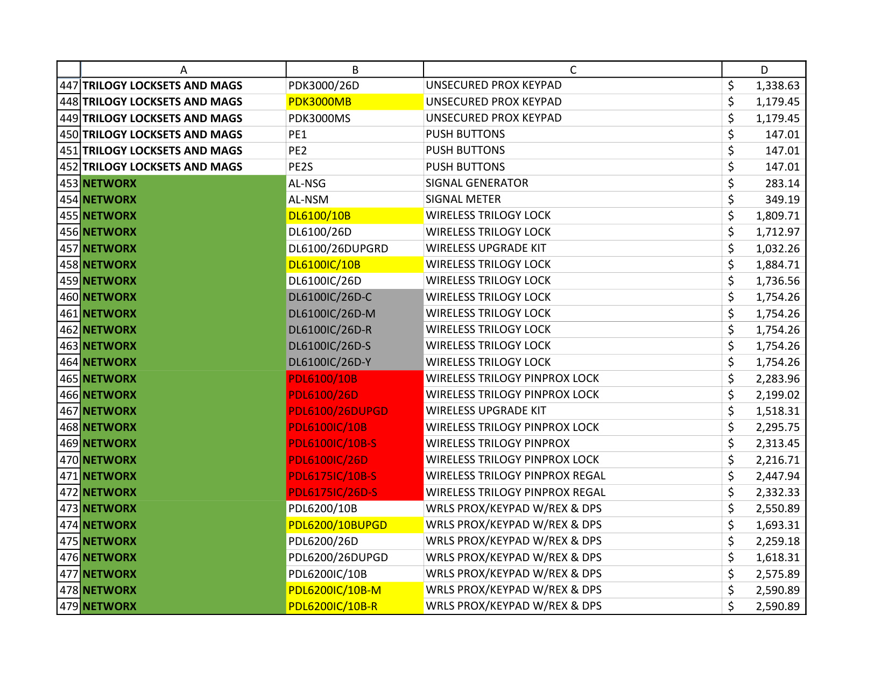
Task: Click cell PE2S in column B
Action: coord(355,167)
